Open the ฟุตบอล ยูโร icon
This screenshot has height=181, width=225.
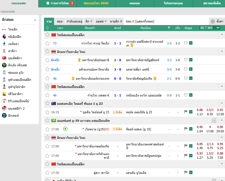[4, 72]
